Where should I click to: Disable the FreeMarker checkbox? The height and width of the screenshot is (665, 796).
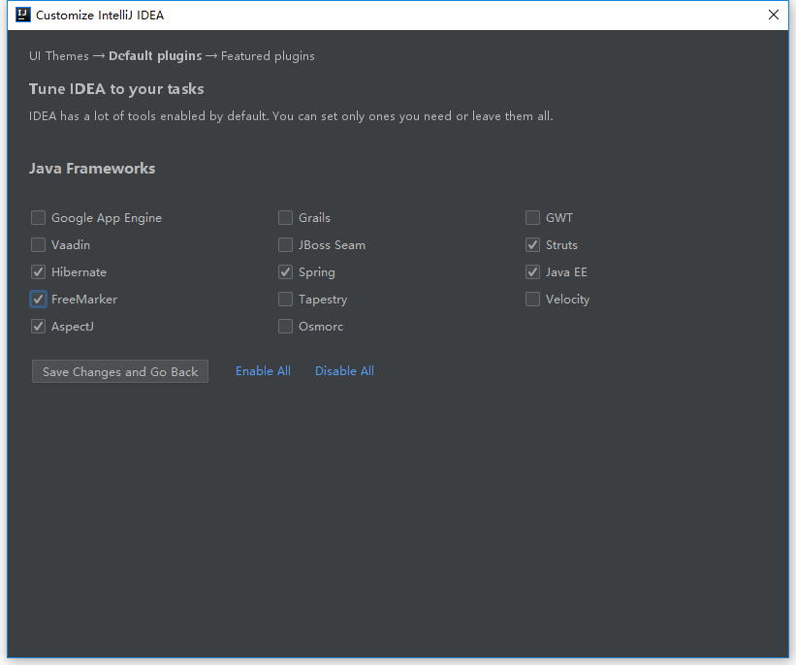point(38,300)
